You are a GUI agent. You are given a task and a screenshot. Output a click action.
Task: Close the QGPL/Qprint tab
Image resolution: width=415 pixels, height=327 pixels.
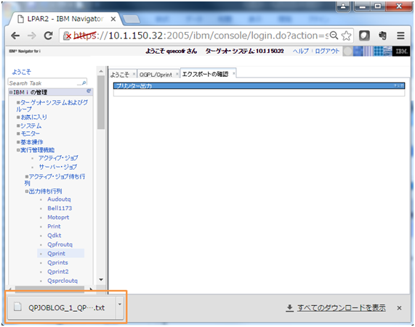pyautogui.click(x=177, y=74)
